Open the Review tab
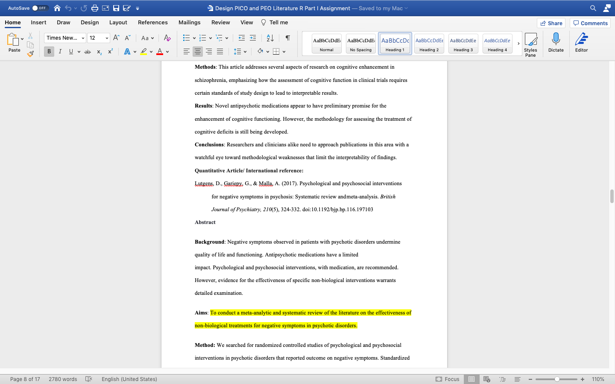Image resolution: width=615 pixels, height=384 pixels. pos(220,23)
